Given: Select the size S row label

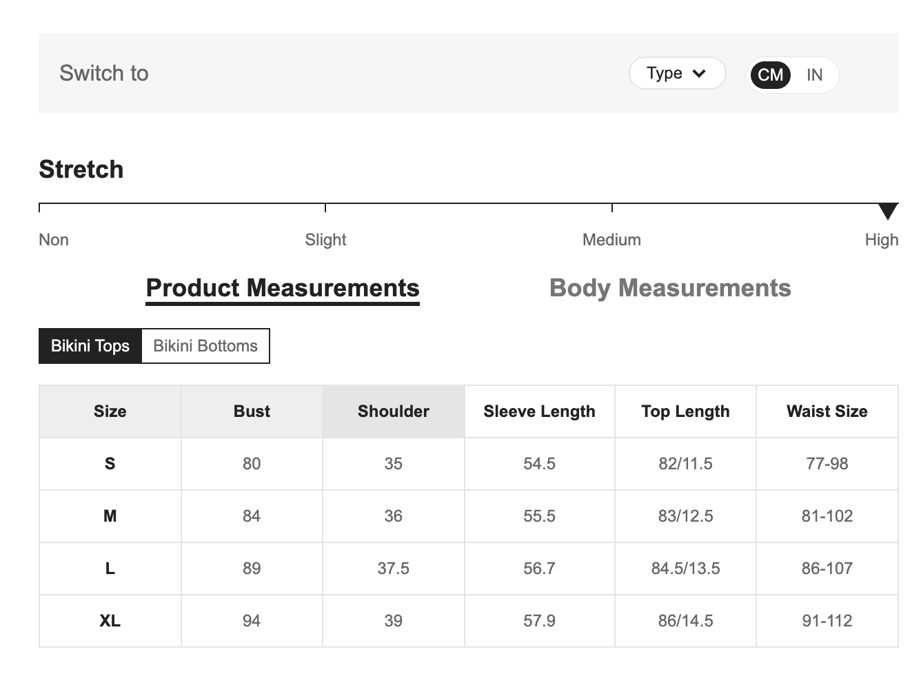Looking at the screenshot, I should (x=110, y=464).
